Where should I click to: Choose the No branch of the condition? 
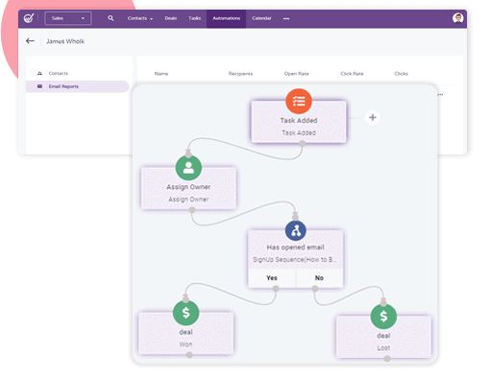click(x=319, y=278)
